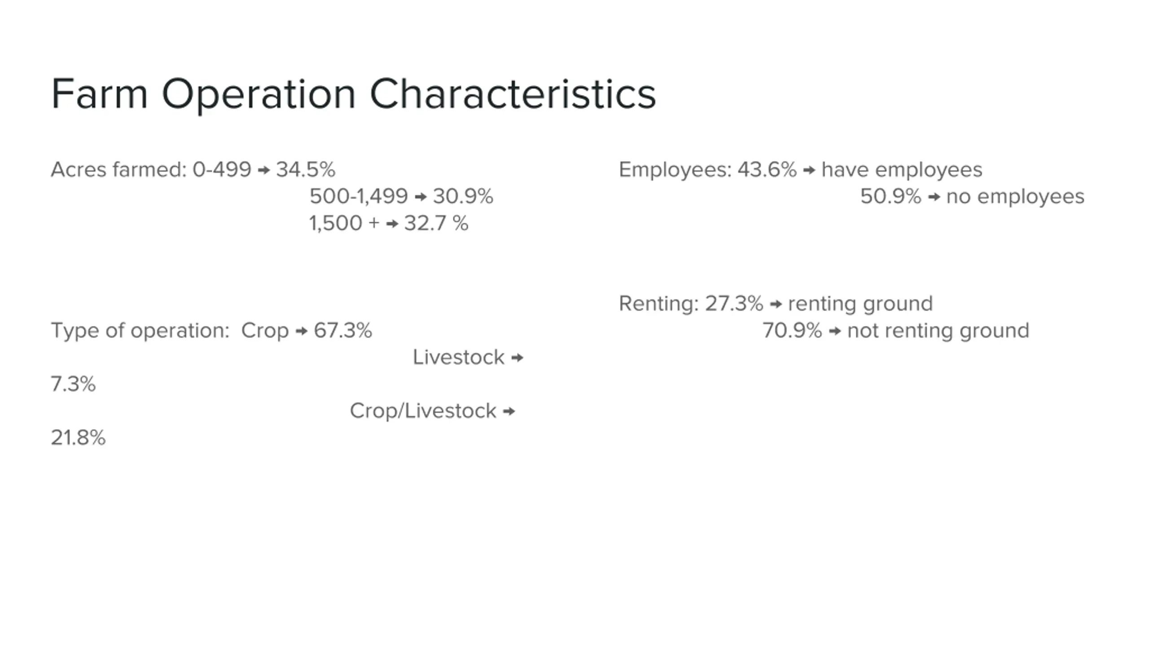Click the 70.9% not renting figure
The width and height of the screenshot is (1149, 646).
[792, 331]
